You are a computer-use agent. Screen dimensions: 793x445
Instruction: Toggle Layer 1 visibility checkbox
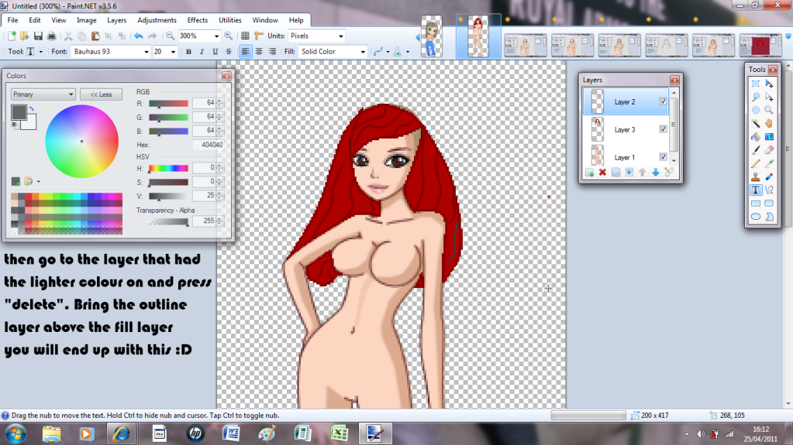(663, 157)
